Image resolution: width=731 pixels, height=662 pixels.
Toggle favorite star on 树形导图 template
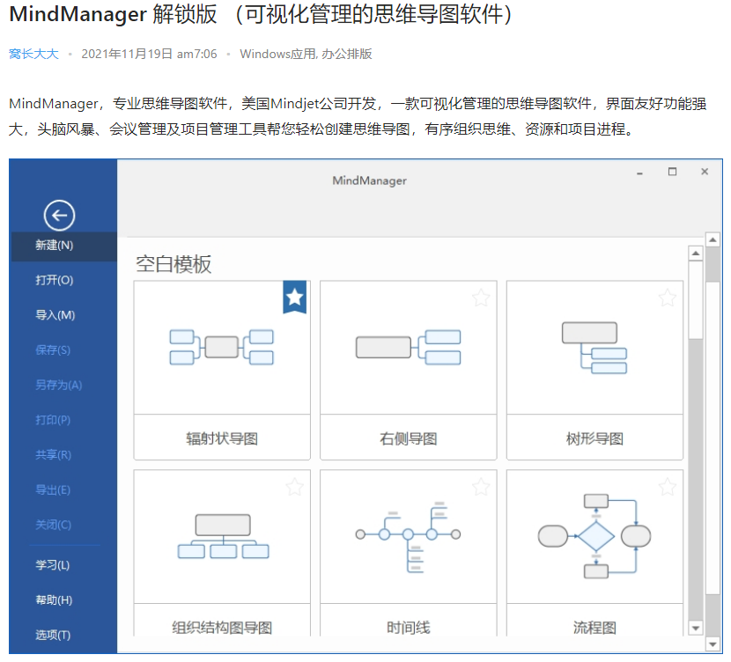tap(667, 298)
